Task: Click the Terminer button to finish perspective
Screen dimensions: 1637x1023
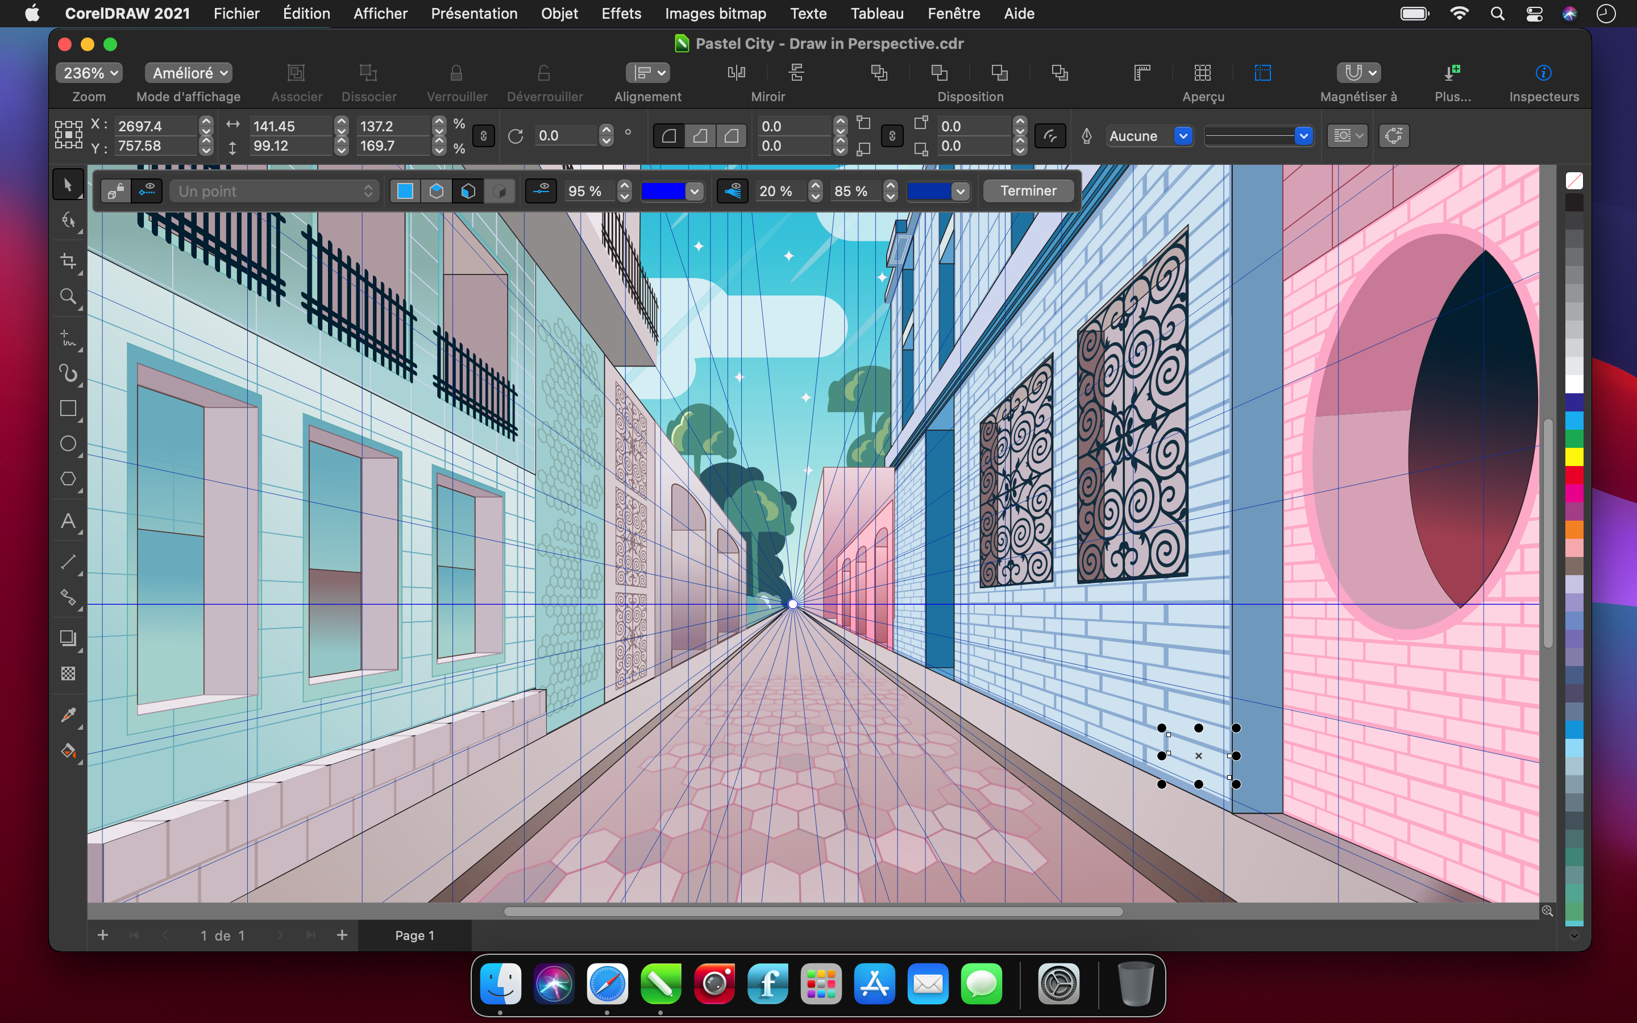Action: pyautogui.click(x=1028, y=191)
